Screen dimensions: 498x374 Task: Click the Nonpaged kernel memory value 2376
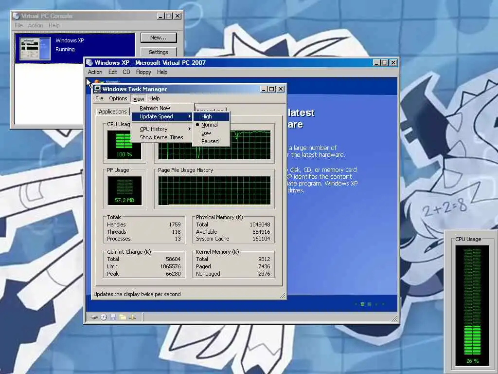click(x=264, y=274)
